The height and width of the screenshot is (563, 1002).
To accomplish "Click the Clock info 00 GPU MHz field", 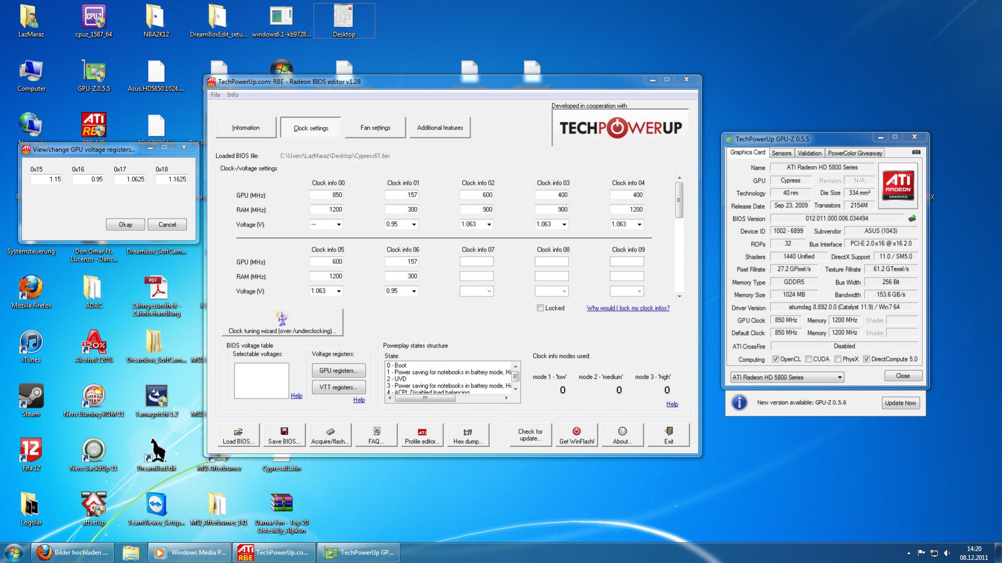I will click(326, 195).
